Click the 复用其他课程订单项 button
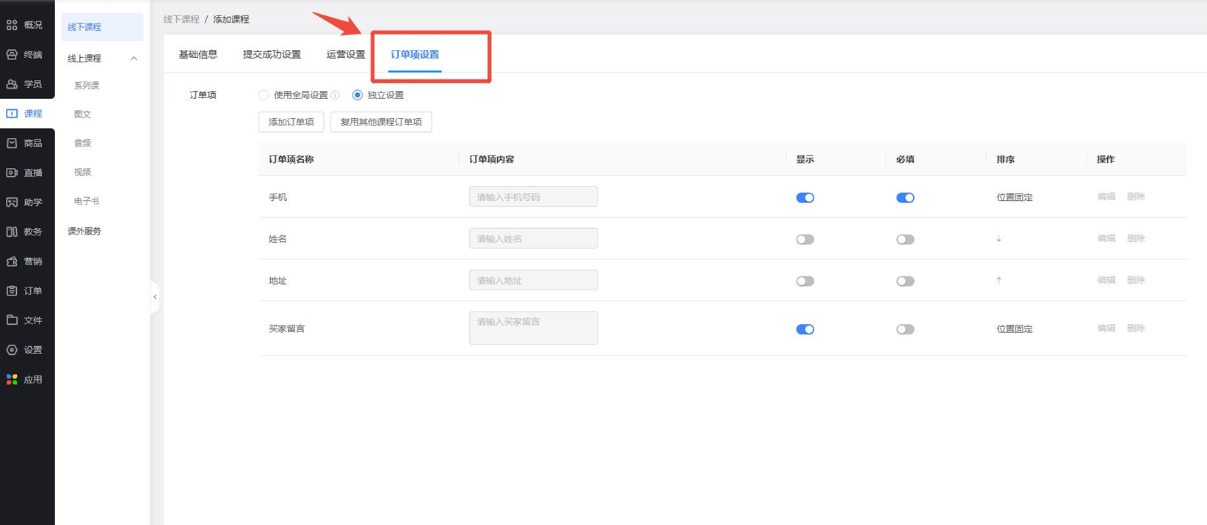The height and width of the screenshot is (525, 1207). [380, 122]
